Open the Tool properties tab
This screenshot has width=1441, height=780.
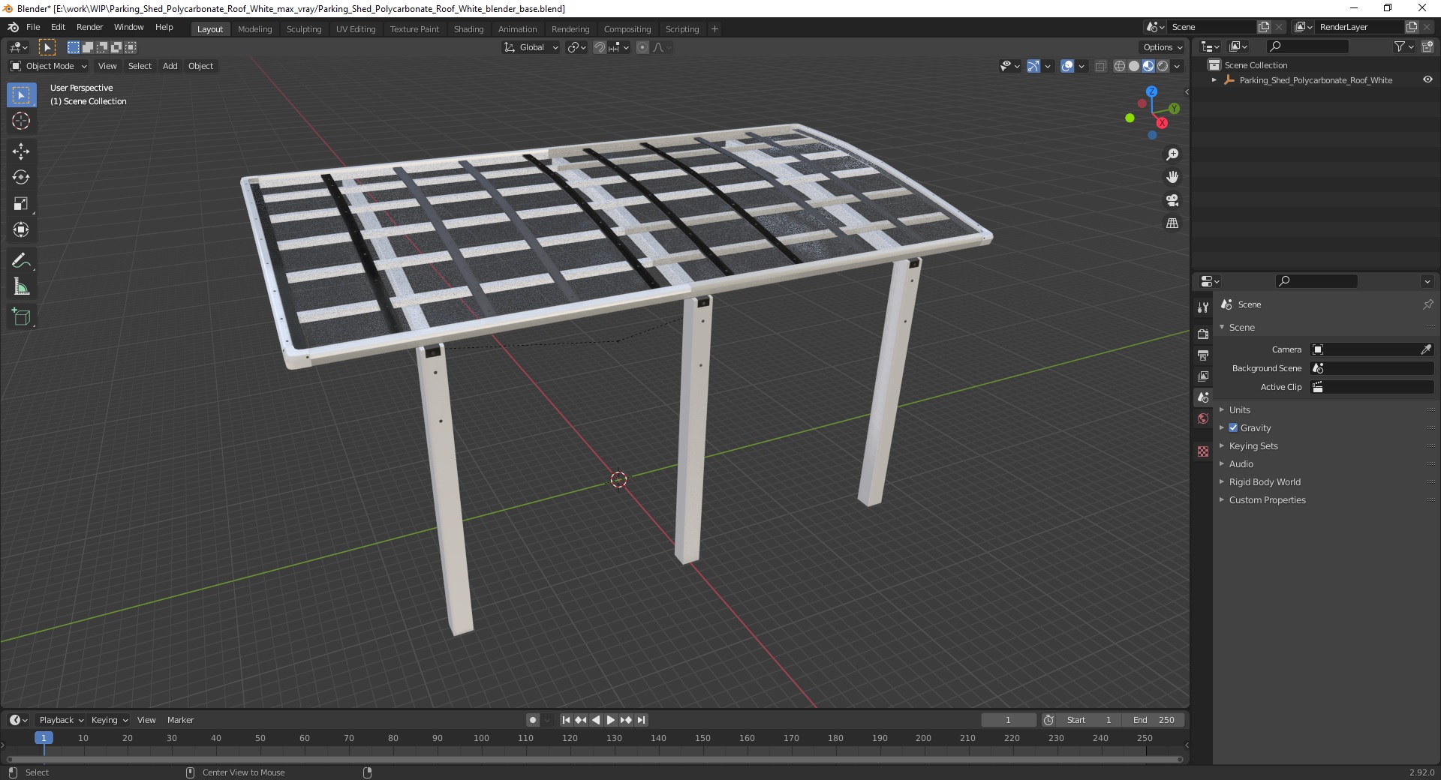click(x=1203, y=307)
